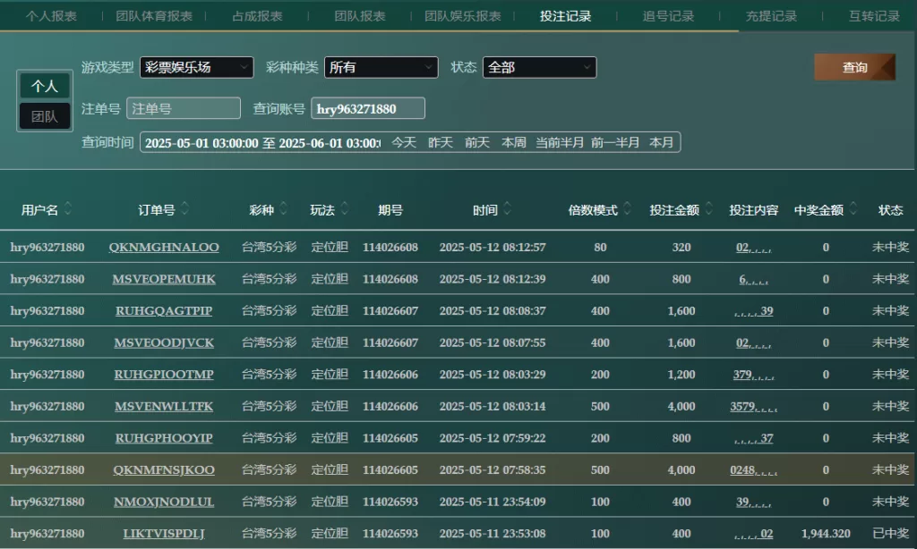Choose the 前天 quick date filter
Image resolution: width=917 pixels, height=549 pixels.
(x=477, y=142)
